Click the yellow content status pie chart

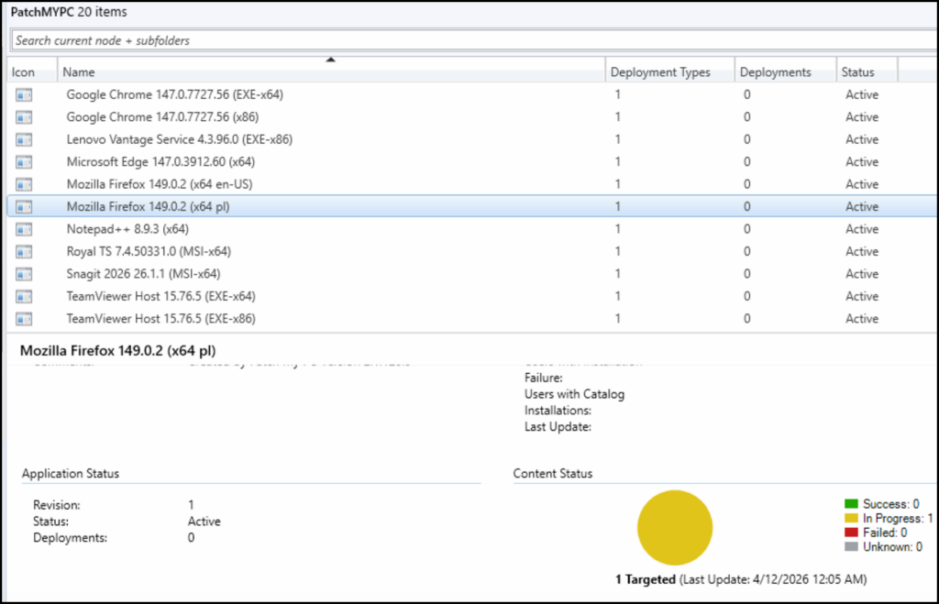675,527
